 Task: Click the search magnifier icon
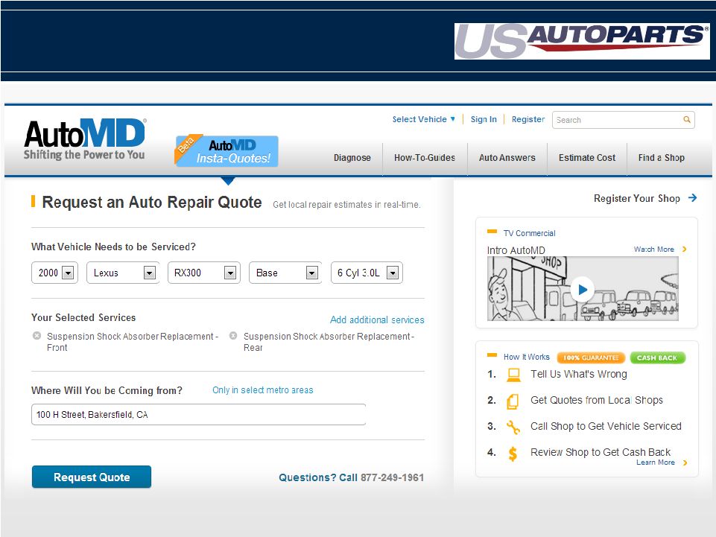(686, 120)
